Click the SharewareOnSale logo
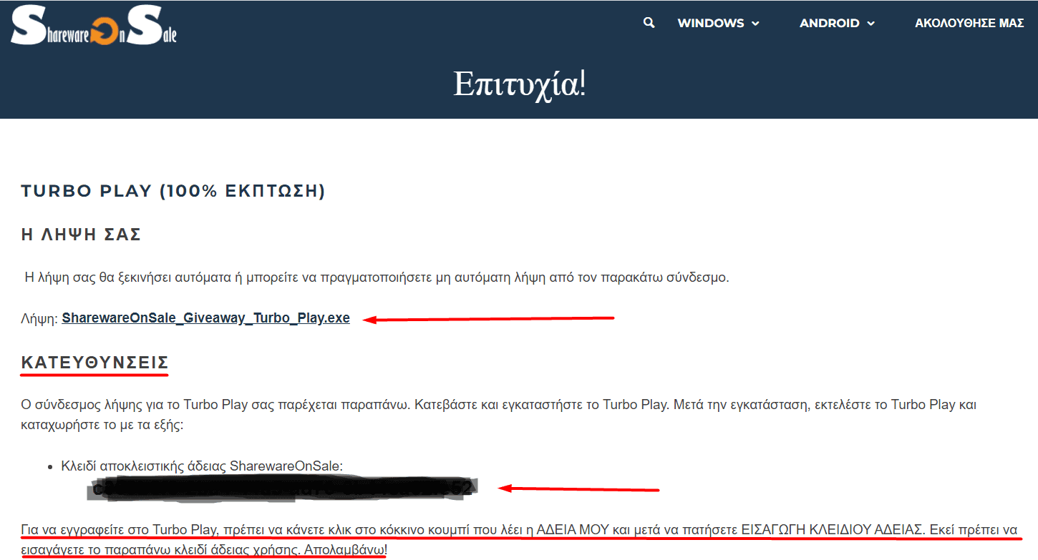The width and height of the screenshot is (1038, 560). tap(94, 26)
